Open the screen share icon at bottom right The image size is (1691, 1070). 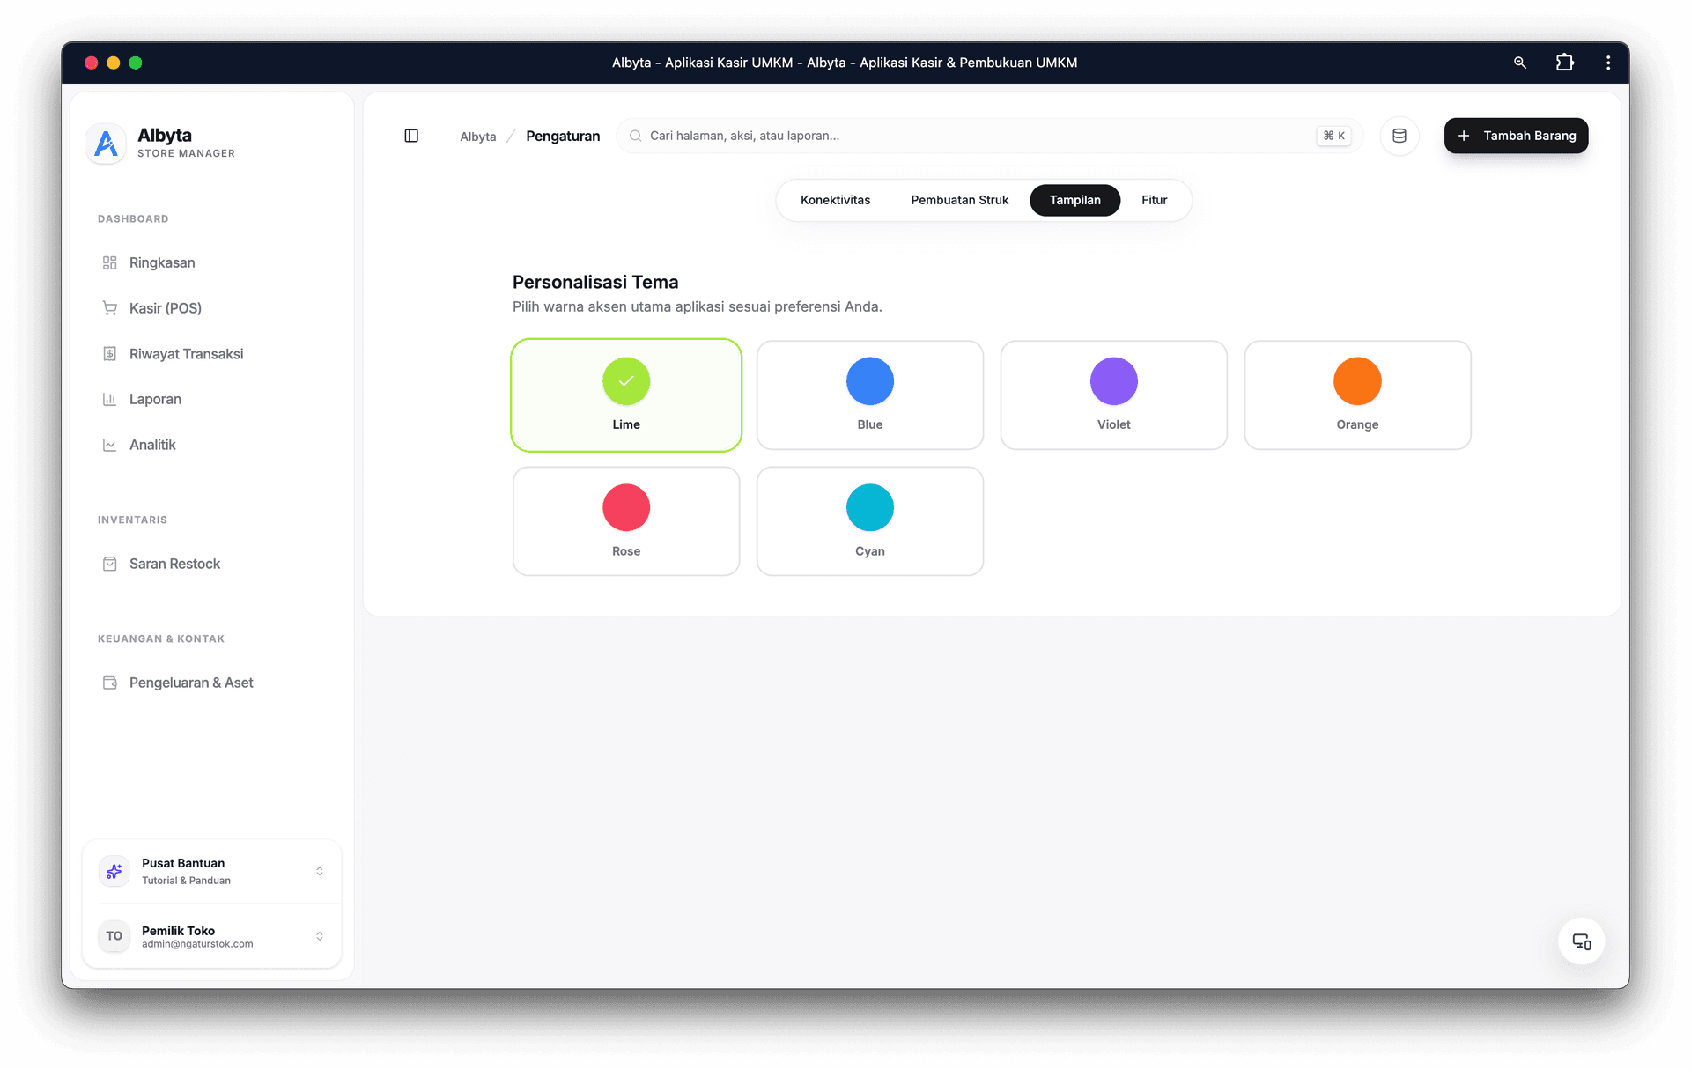pyautogui.click(x=1581, y=941)
